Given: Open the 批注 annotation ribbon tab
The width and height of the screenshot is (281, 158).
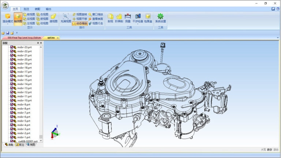Looking at the screenshot, I should pyautogui.click(x=26, y=9).
